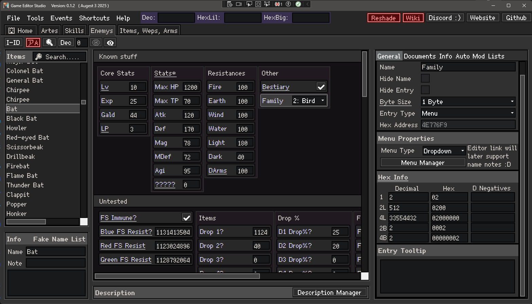Open the accessibility checker icon
Viewport: 532px width, 304px height.
(288, 4)
